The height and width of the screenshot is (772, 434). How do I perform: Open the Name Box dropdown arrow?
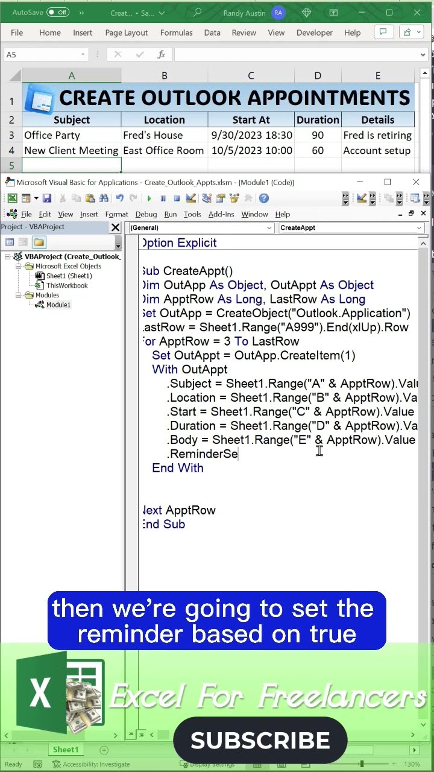(x=83, y=54)
